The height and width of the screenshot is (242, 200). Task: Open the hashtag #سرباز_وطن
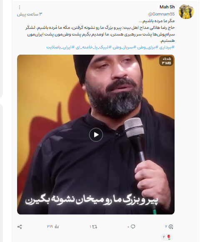pyautogui.click(x=124, y=47)
